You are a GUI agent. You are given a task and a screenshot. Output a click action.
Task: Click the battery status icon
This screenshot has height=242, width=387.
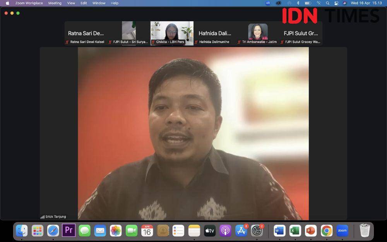pyautogui.click(x=308, y=3)
